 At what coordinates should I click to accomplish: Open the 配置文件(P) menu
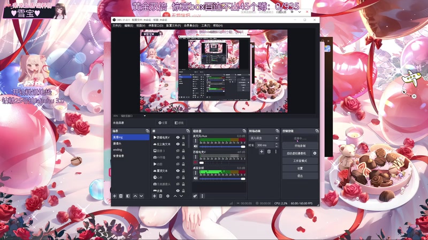tap(173, 26)
